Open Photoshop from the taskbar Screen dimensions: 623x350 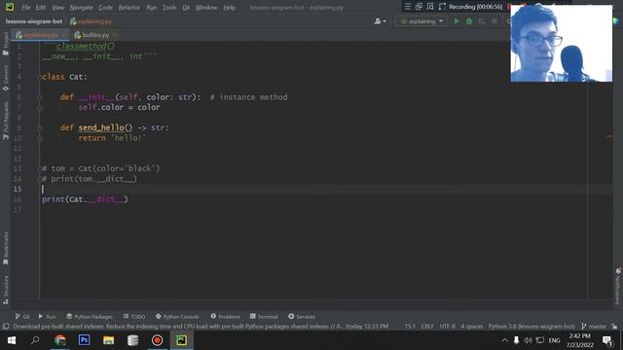pyautogui.click(x=85, y=340)
